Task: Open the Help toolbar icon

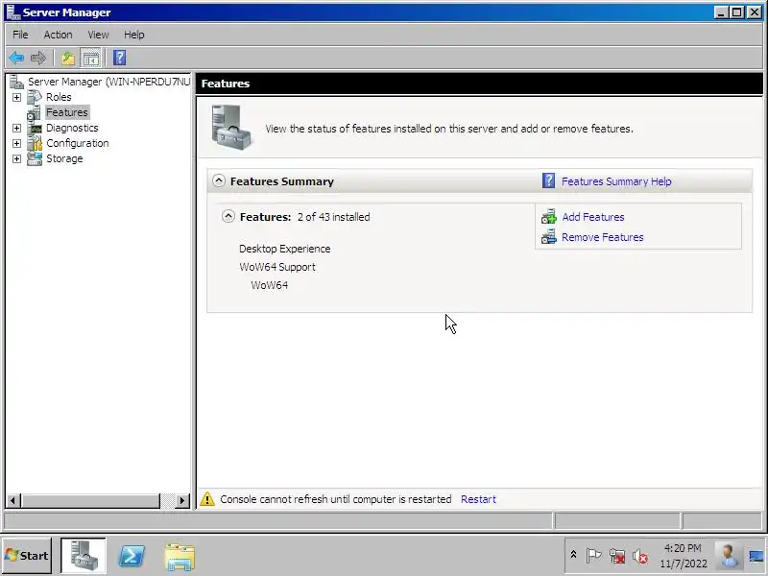Action: coord(119,58)
